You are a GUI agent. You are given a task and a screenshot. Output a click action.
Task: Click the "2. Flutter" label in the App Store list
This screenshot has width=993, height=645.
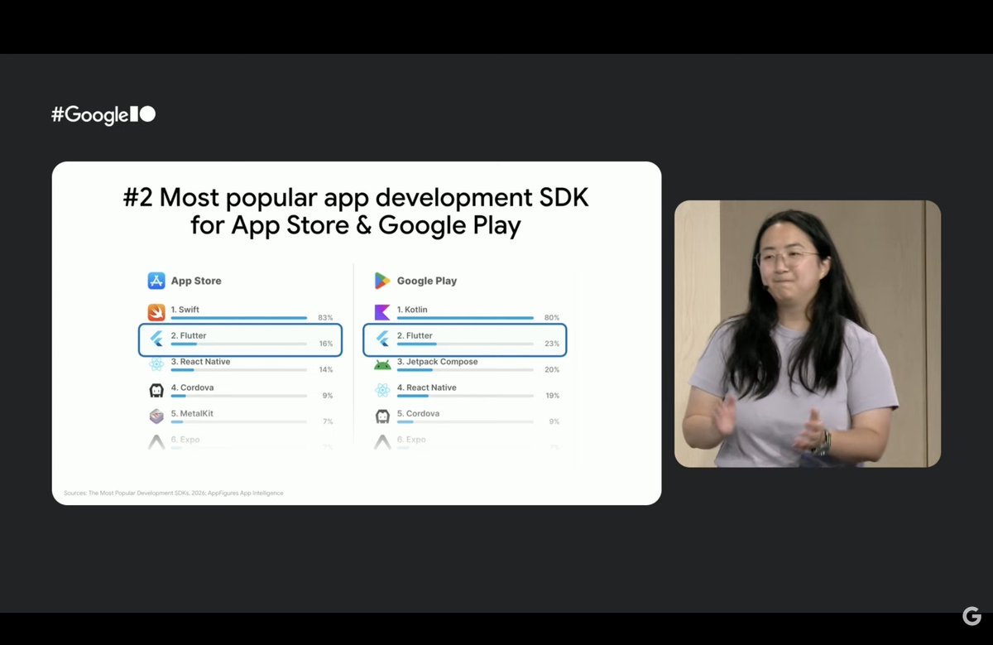click(x=189, y=335)
